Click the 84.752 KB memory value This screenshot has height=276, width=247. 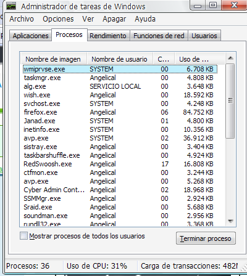[198, 112]
